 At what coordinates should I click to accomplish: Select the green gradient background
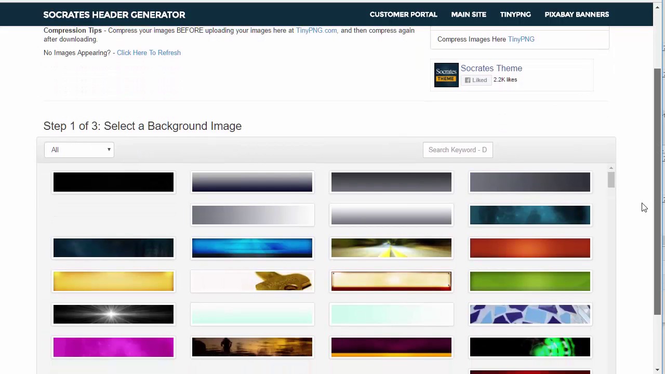530,281
